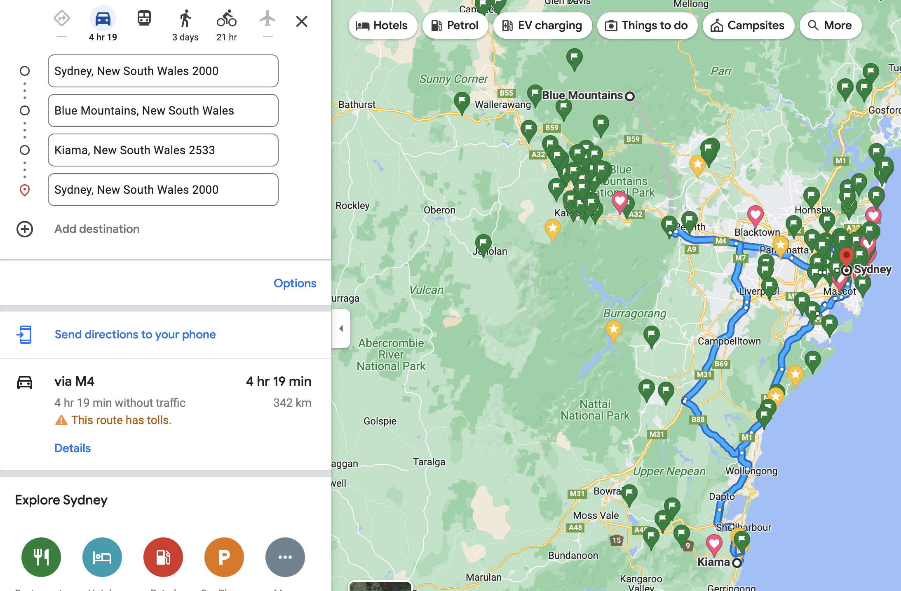Viewport: 901px width, 591px height.
Task: Collapse the side panel arrow
Action: coord(341,328)
